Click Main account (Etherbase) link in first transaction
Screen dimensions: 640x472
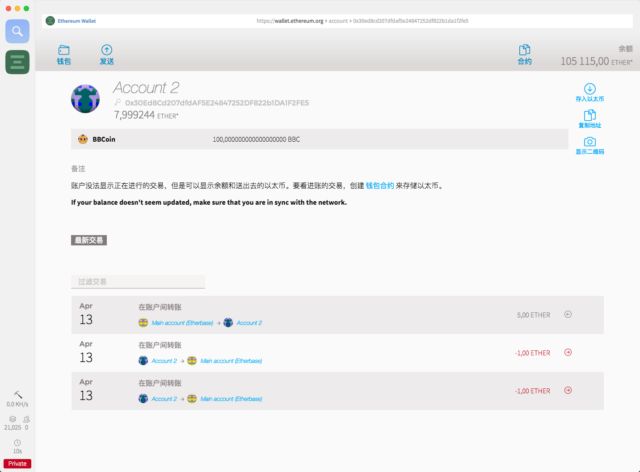pos(182,323)
